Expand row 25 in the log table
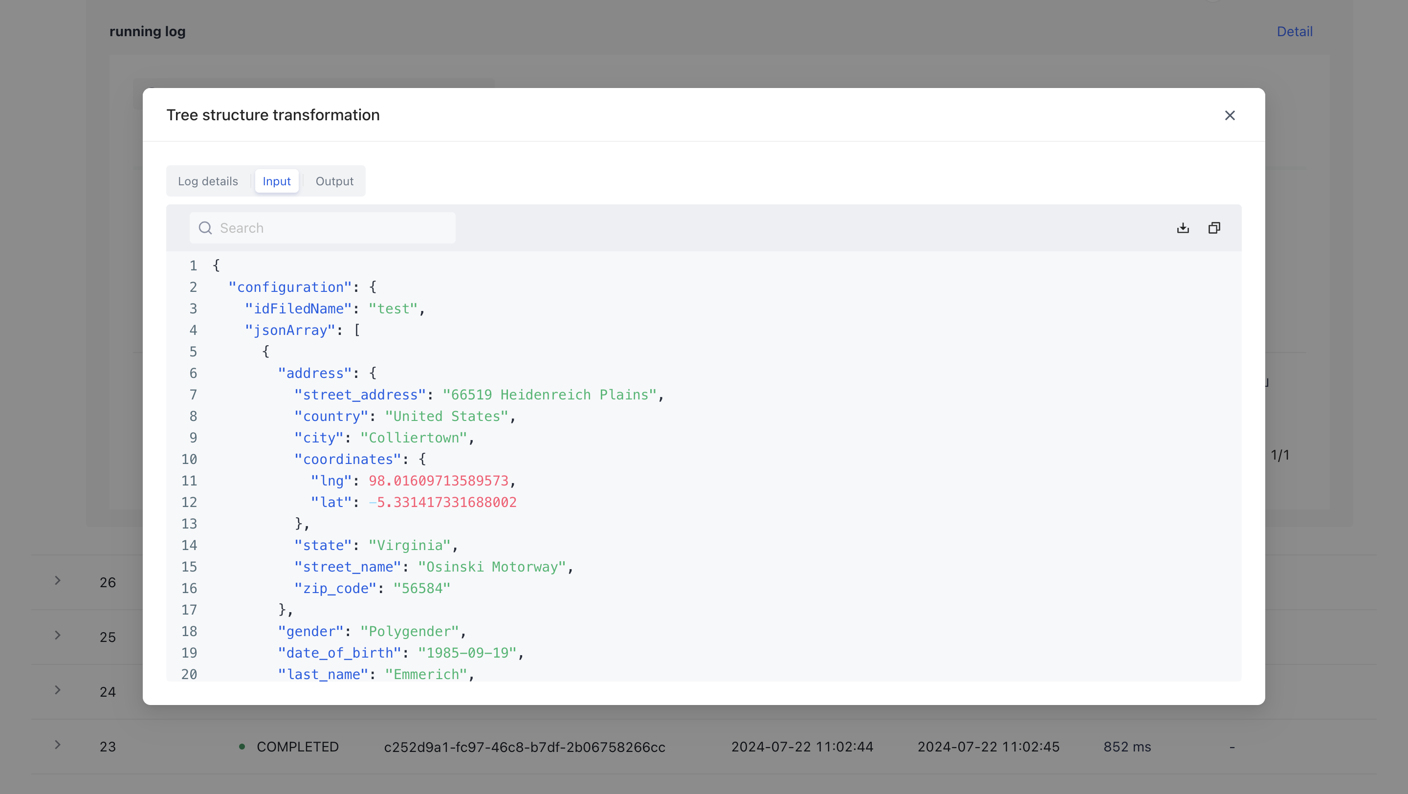 (x=57, y=635)
